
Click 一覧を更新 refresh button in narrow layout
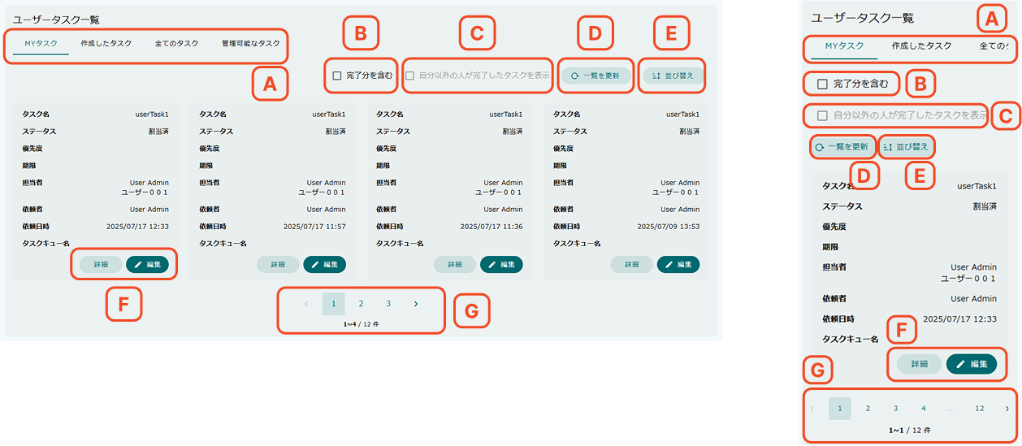[x=842, y=147]
